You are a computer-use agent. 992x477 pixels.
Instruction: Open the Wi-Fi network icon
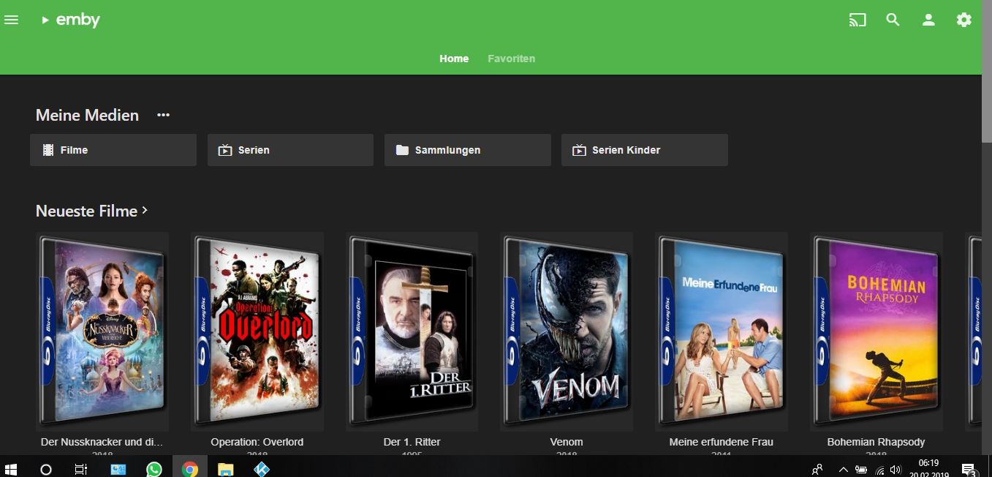(879, 470)
